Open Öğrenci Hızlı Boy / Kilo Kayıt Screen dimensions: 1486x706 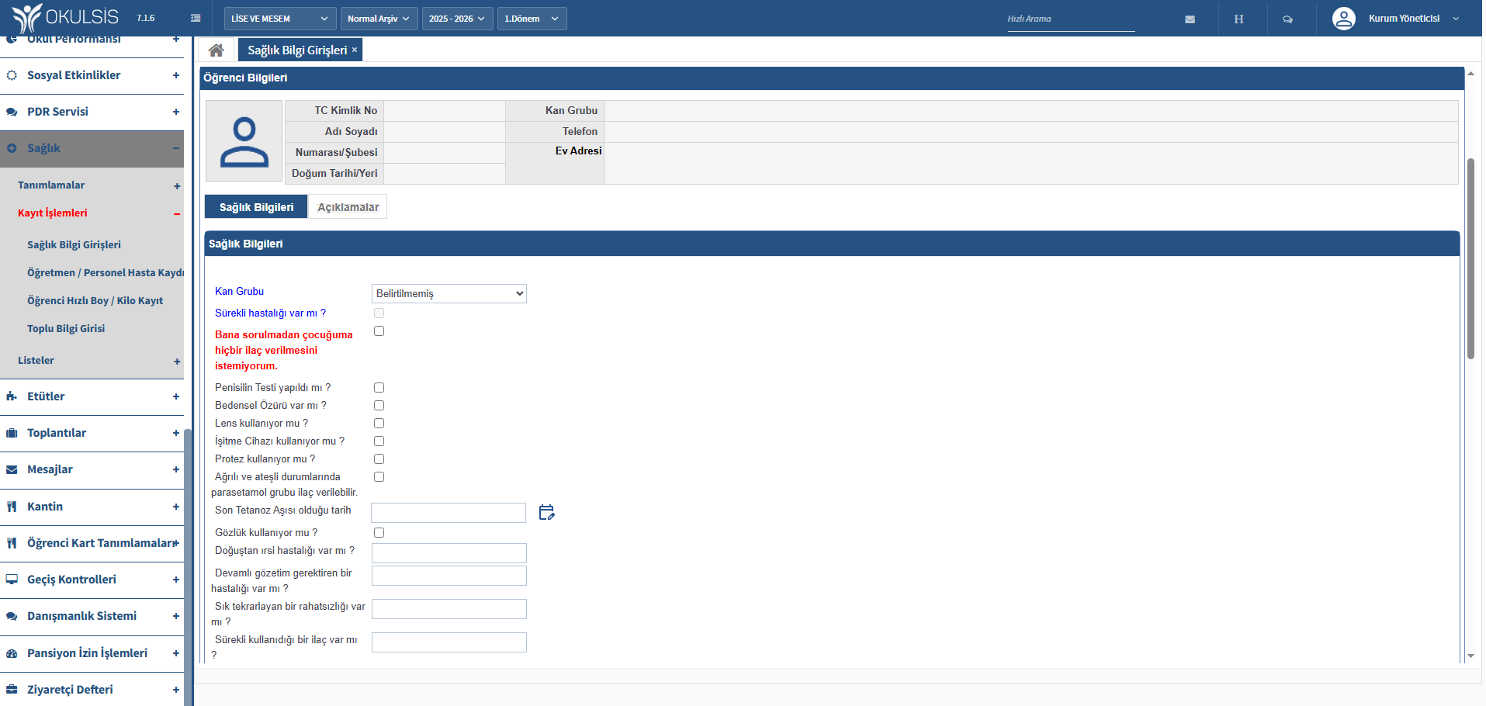pos(95,301)
